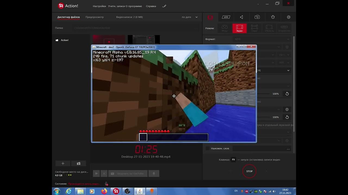Click the magic wand icon next to Справка

click(x=164, y=6)
